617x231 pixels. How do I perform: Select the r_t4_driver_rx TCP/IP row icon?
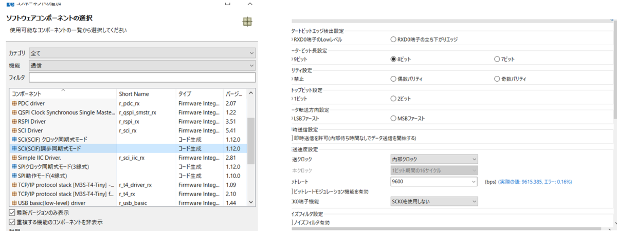14,185
